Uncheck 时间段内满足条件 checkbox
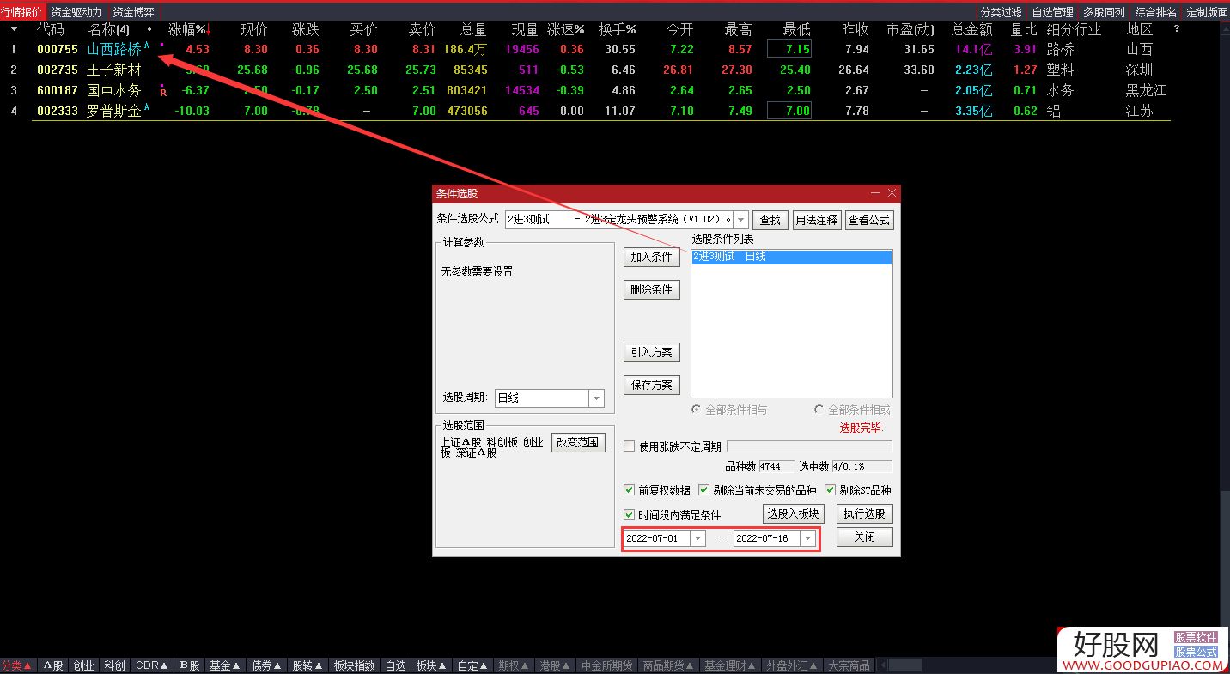Image resolution: width=1230 pixels, height=674 pixels. (x=630, y=515)
